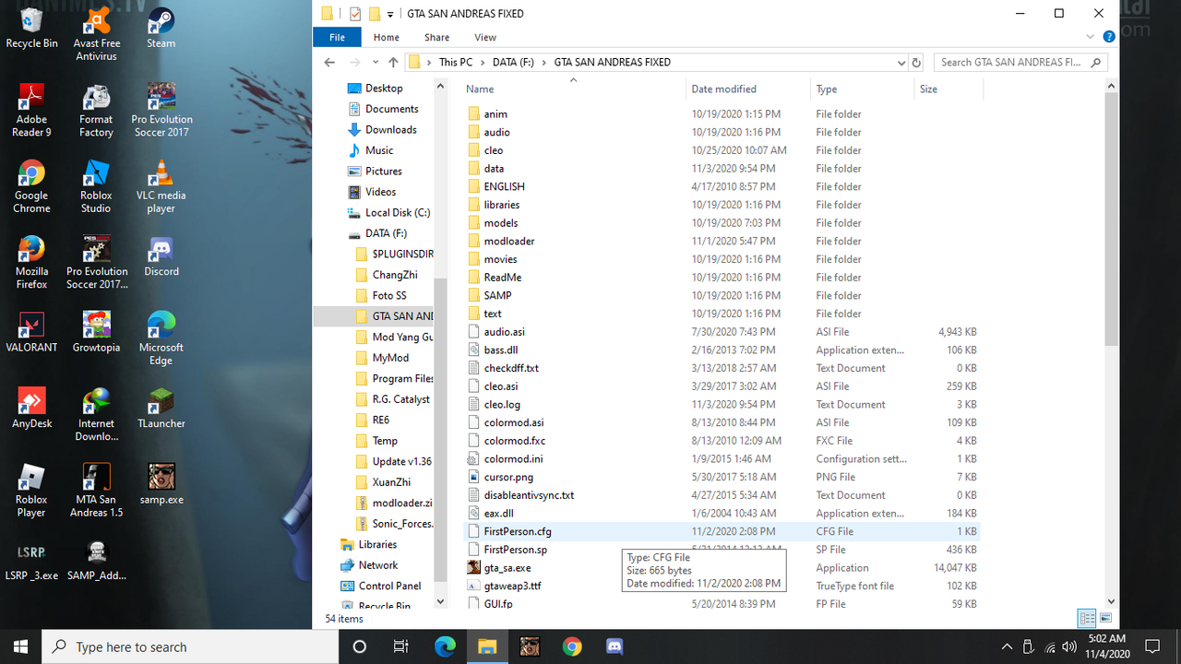Launch the MTA San Andreas 1.5 desktop icon
This screenshot has height=664, width=1181.
click(x=96, y=491)
